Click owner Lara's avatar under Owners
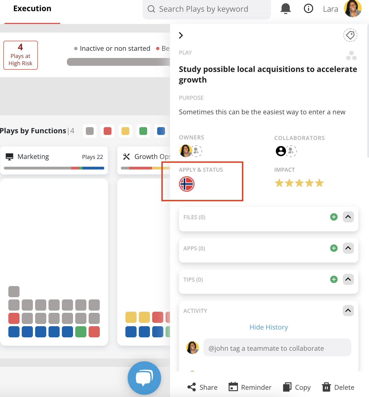The image size is (369, 397). tap(185, 151)
